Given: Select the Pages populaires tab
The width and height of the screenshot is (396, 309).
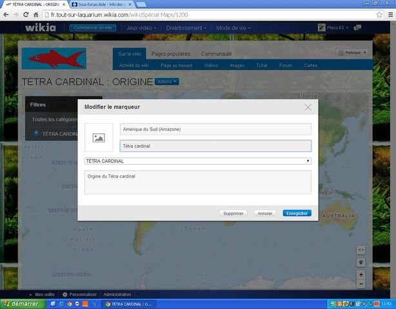Looking at the screenshot, I should point(171,53).
